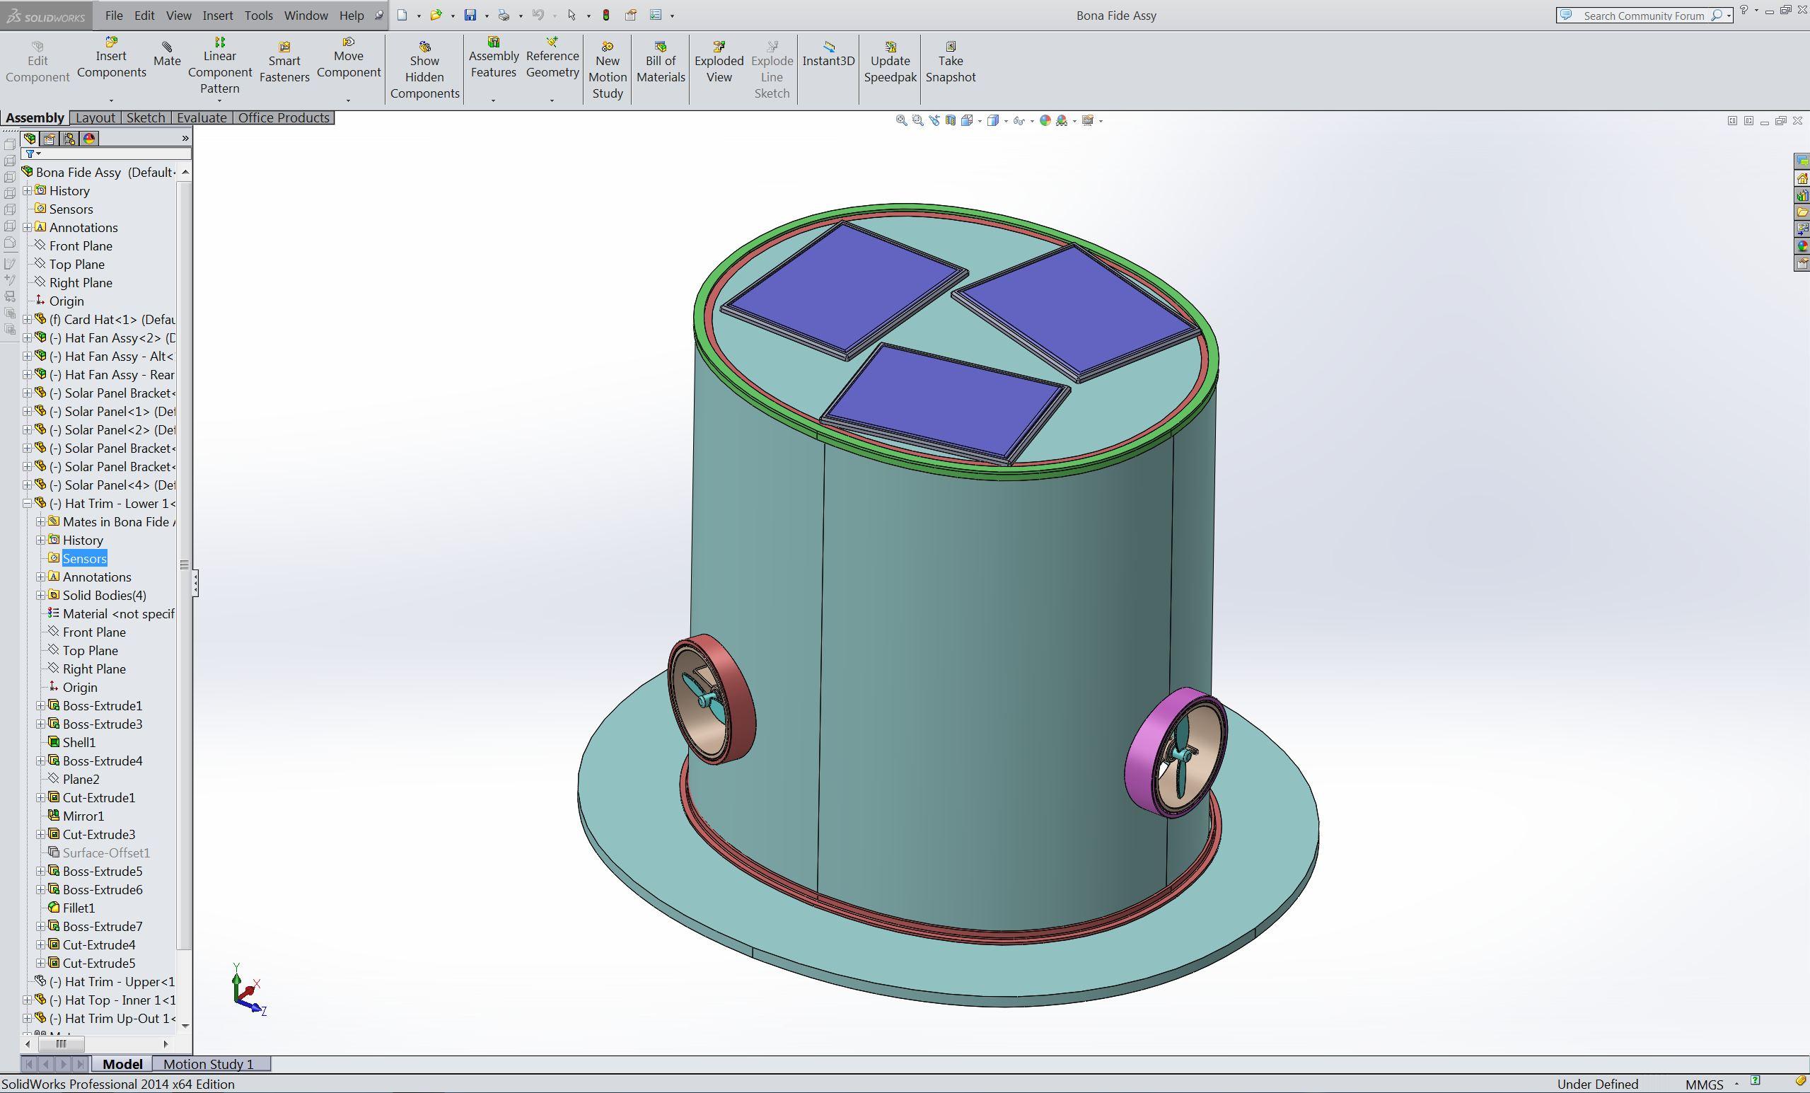Toggle the Instant3D mode
The width and height of the screenshot is (1810, 1093).
pos(828,54)
